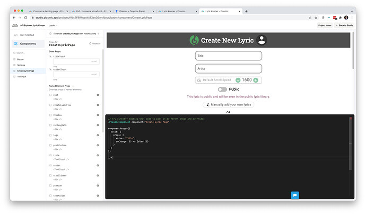Click the components Search field
This screenshot has height=214, width=366.
28,53
